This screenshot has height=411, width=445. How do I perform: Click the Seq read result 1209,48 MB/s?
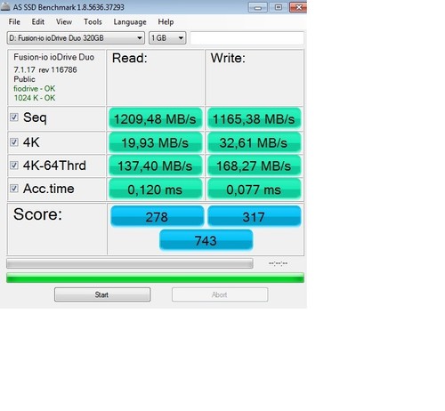tap(155, 118)
